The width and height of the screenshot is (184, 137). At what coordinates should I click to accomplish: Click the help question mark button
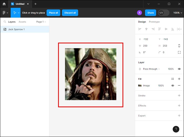[176, 129]
